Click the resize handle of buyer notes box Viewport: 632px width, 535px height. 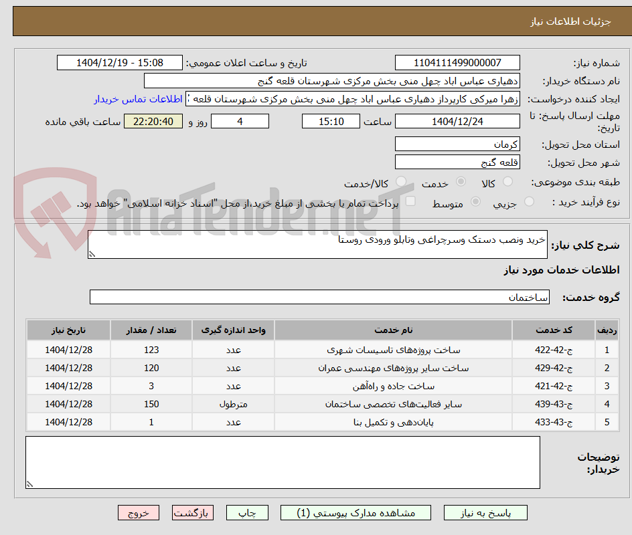[29, 484]
